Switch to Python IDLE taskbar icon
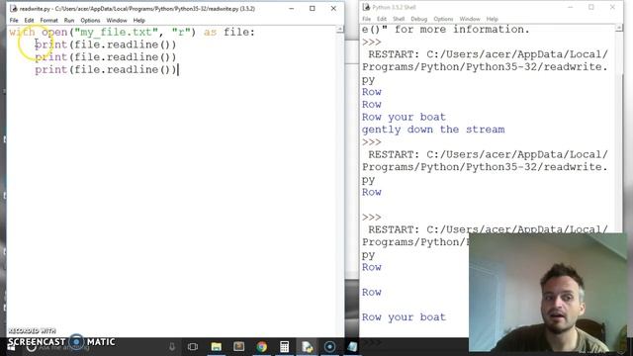The image size is (633, 356). pyautogui.click(x=307, y=346)
